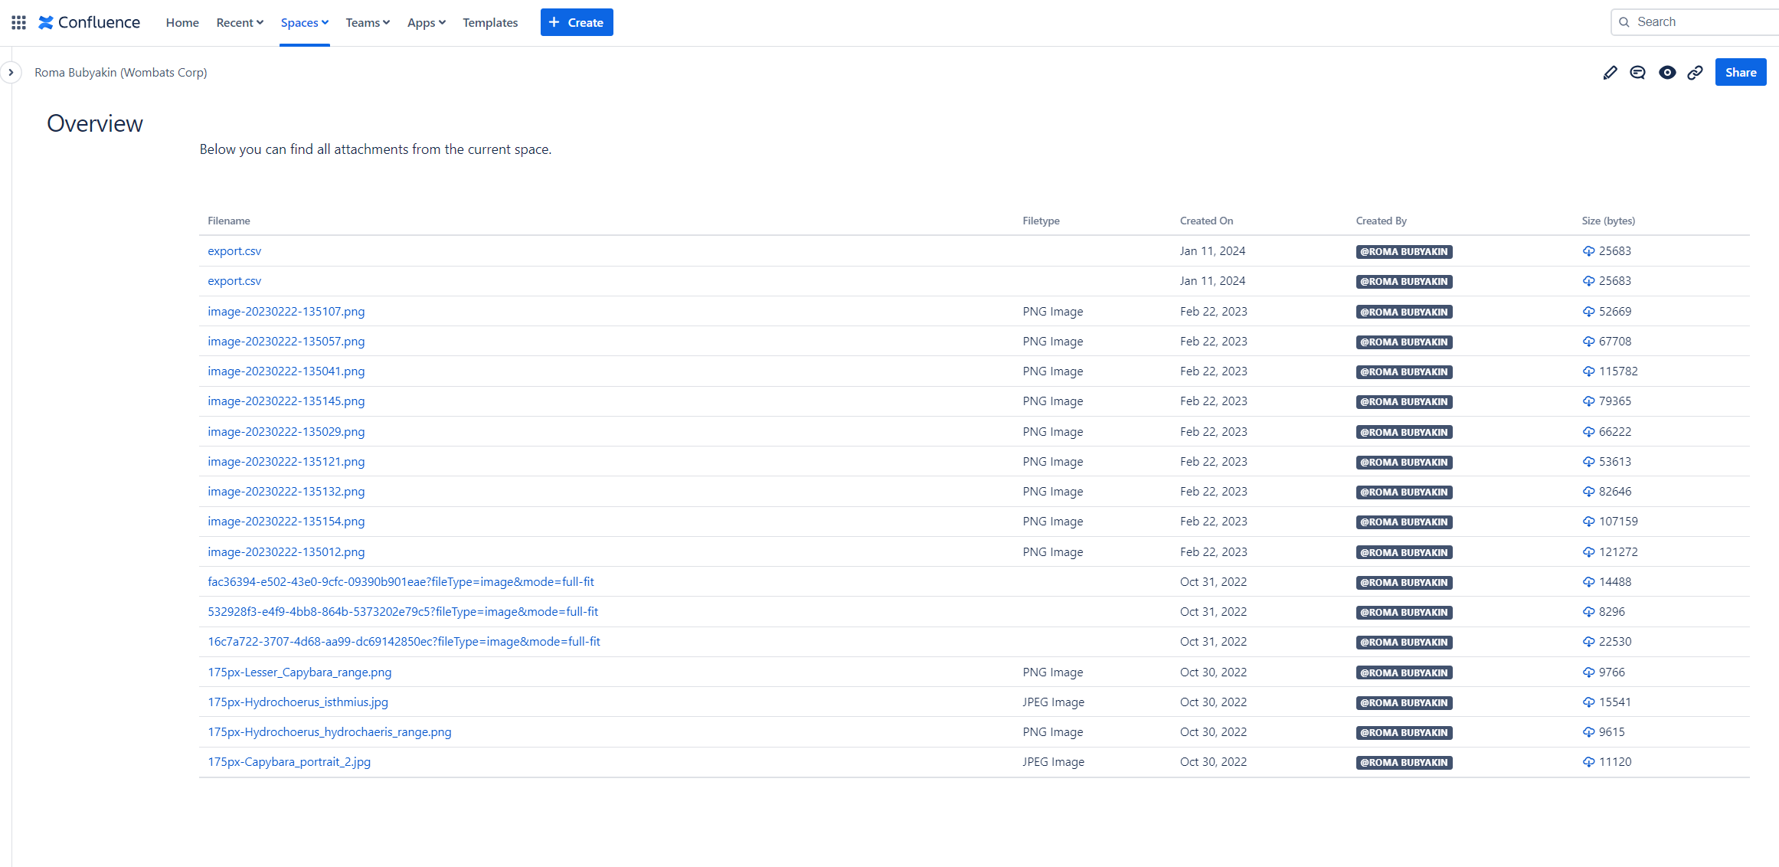Expand the collapsed left sidebar
Image resolution: width=1779 pixels, height=867 pixels.
[11, 73]
